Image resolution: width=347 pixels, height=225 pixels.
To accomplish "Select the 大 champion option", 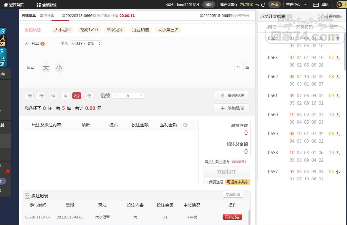I will pos(46,68).
